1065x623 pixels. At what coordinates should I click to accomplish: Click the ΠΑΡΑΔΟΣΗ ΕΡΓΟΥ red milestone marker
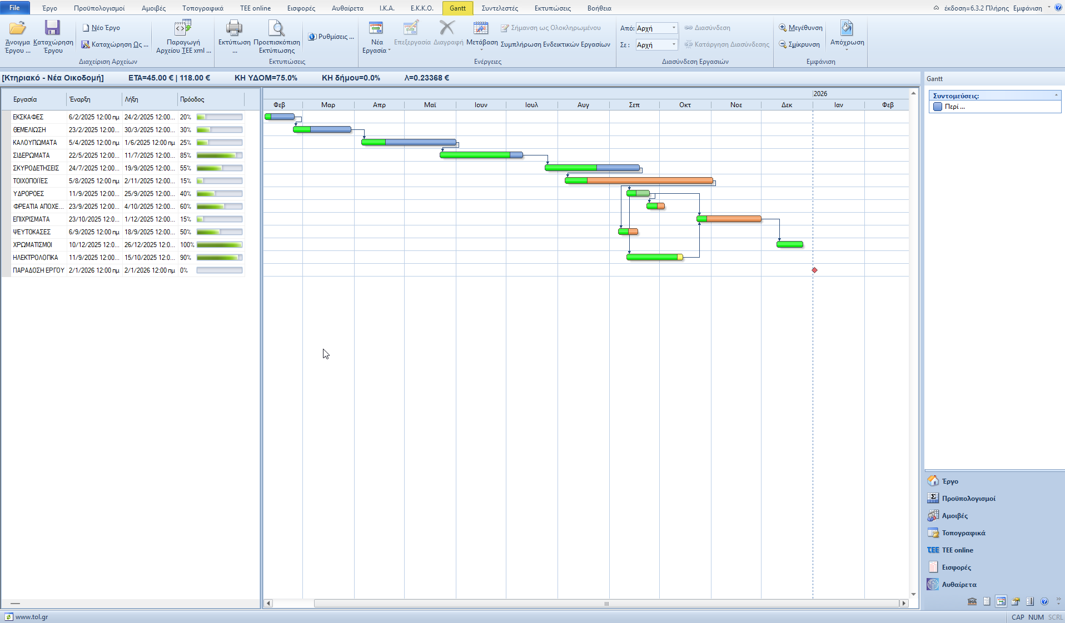pyautogui.click(x=814, y=270)
